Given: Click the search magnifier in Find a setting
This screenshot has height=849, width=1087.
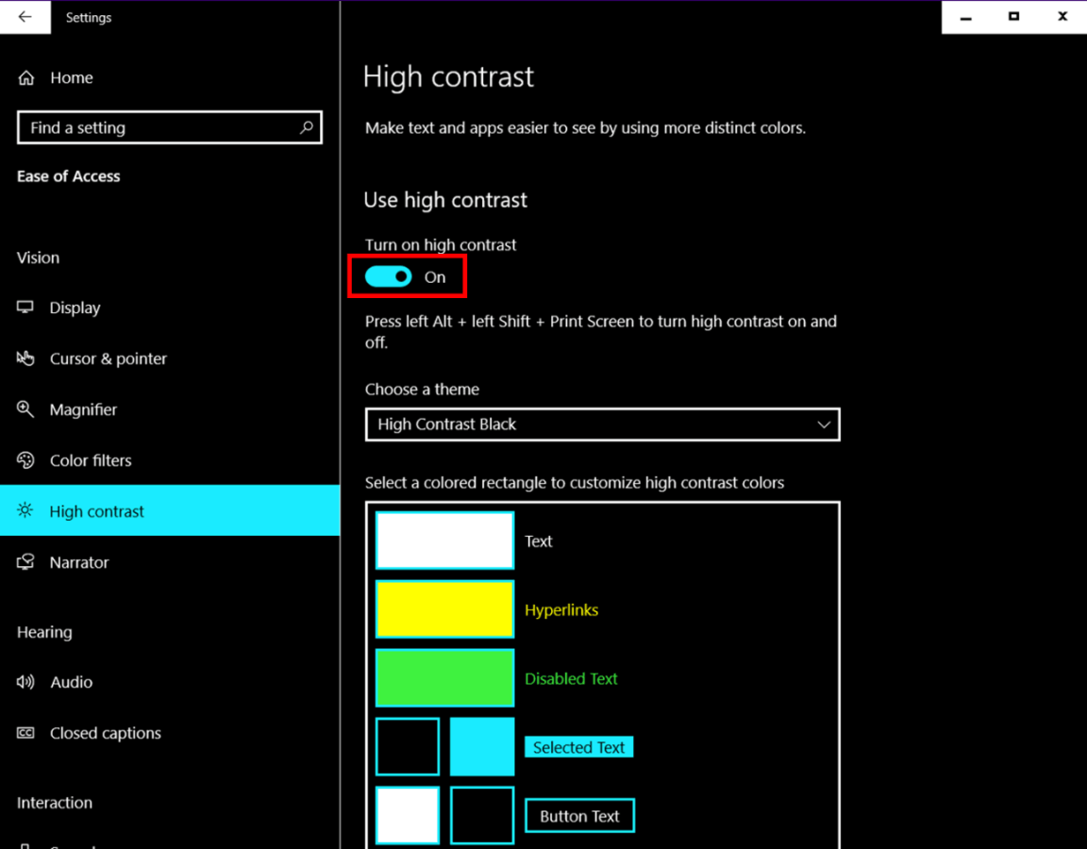Looking at the screenshot, I should click(x=306, y=127).
